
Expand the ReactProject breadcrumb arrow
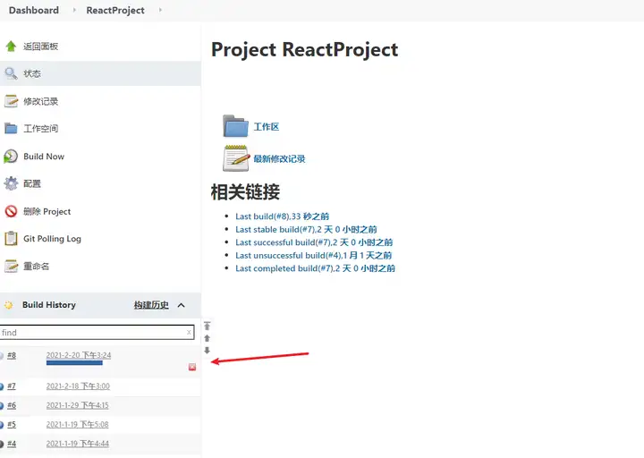[160, 10]
